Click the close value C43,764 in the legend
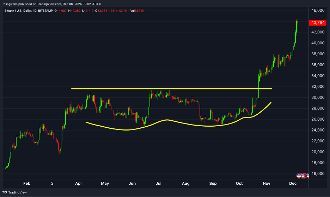330x197 pixels. pos(101,11)
